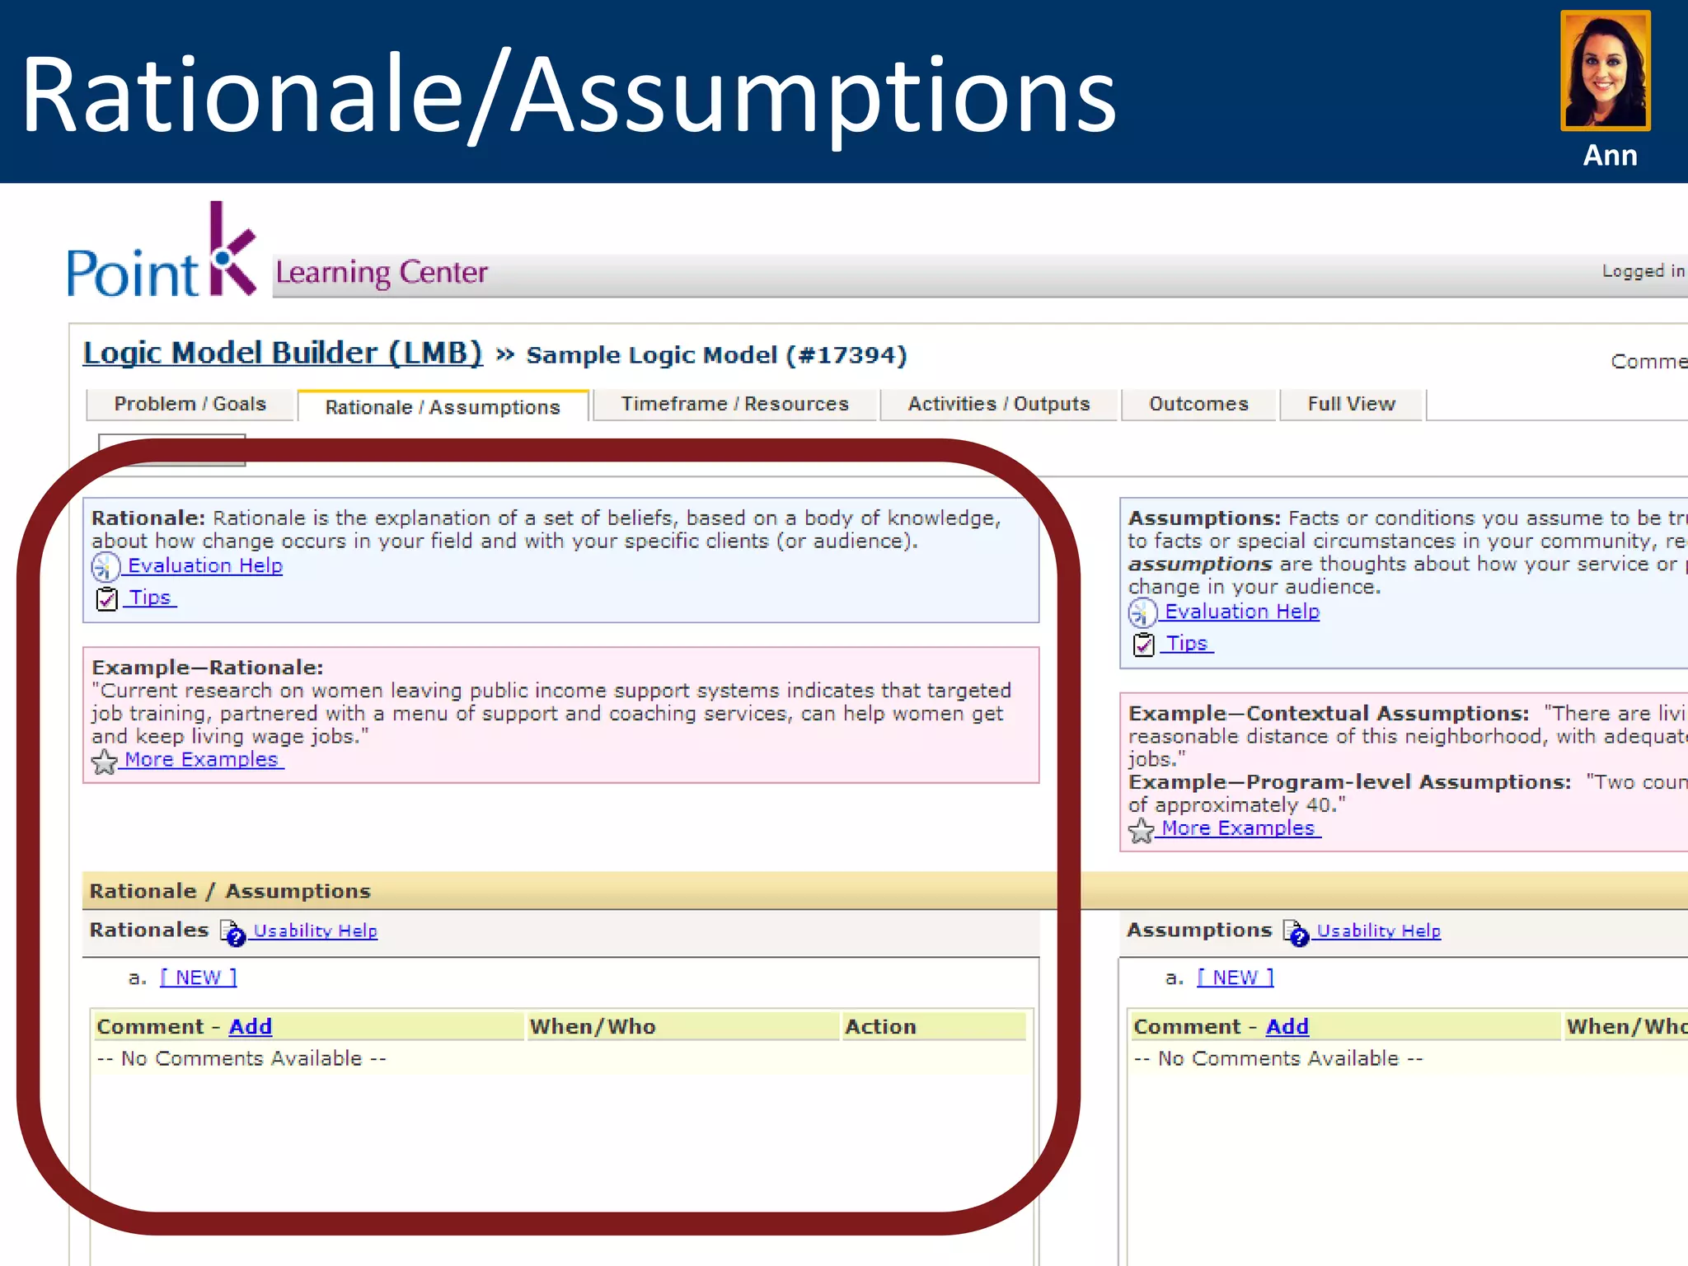This screenshot has height=1266, width=1688.
Task: Click Sample Logic Model (#17394) title
Action: (x=717, y=355)
